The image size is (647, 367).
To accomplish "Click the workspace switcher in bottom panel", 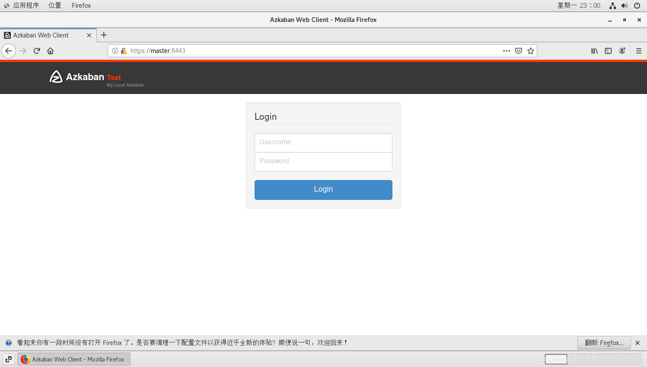I will click(593, 359).
